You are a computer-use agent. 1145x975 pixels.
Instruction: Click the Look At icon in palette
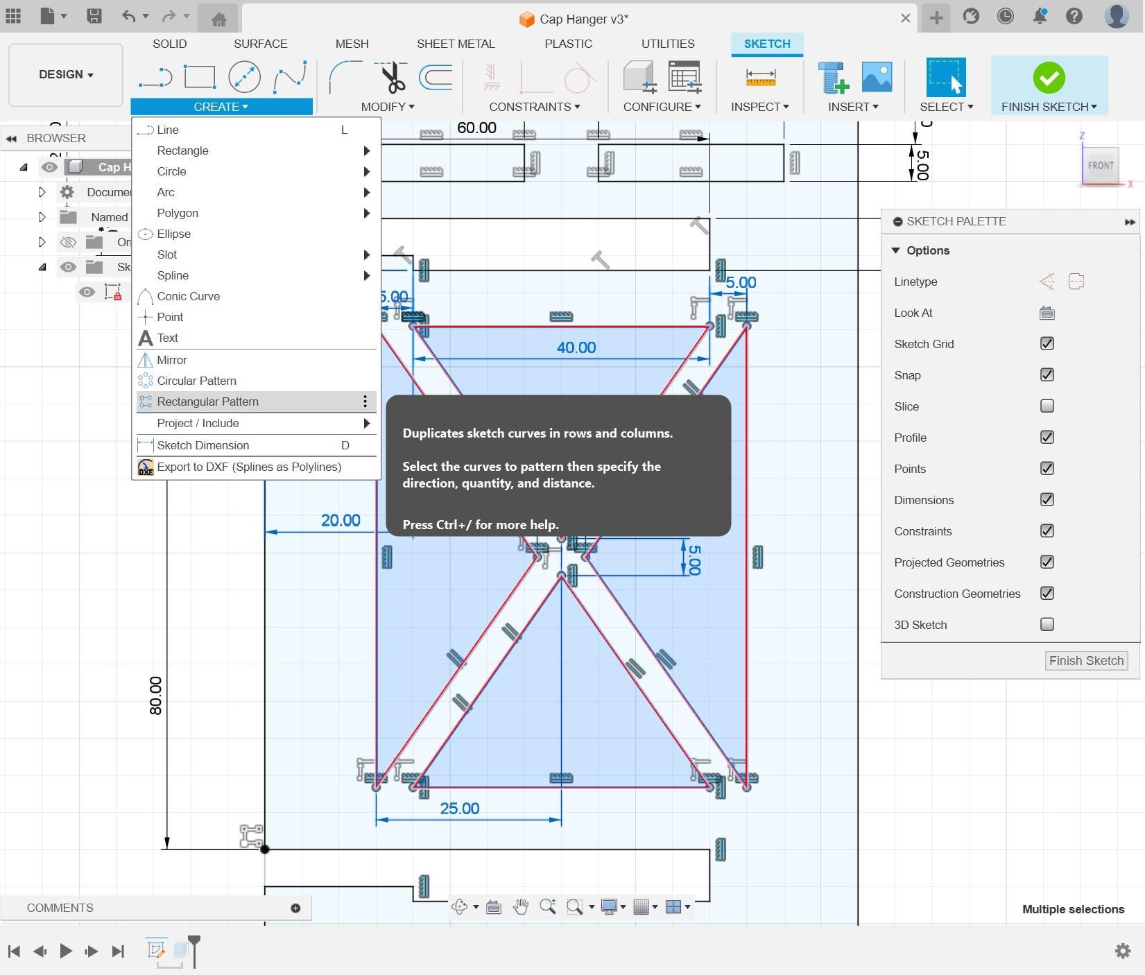click(1047, 313)
